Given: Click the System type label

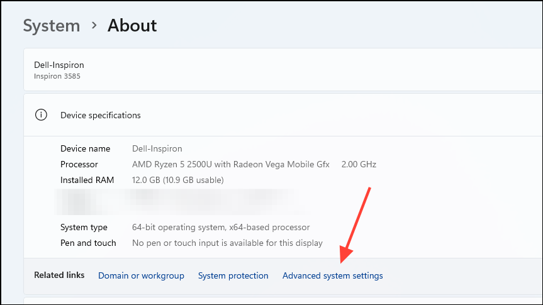Looking at the screenshot, I should coord(84,228).
